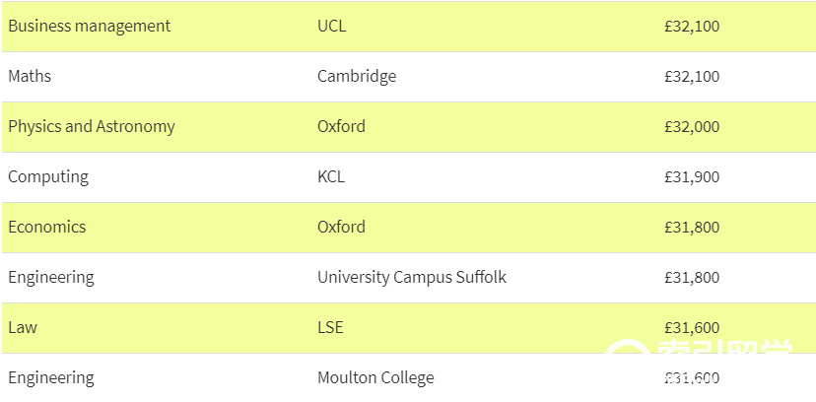Click £32,100 in the Business management row
This screenshot has width=816, height=402.
click(692, 27)
